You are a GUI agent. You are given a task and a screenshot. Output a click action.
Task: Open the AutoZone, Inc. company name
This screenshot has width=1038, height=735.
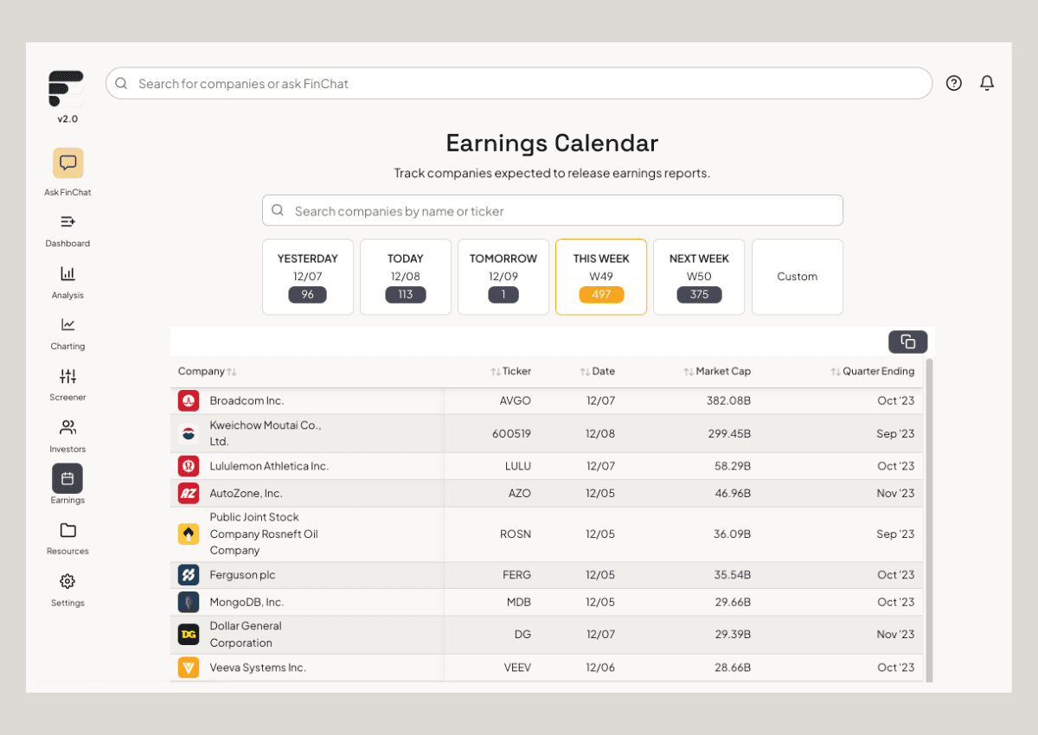[246, 494]
